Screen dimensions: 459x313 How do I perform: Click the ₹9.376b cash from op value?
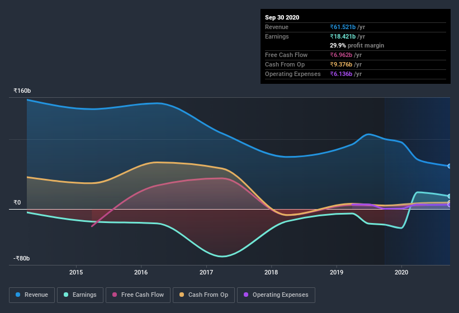coord(341,64)
